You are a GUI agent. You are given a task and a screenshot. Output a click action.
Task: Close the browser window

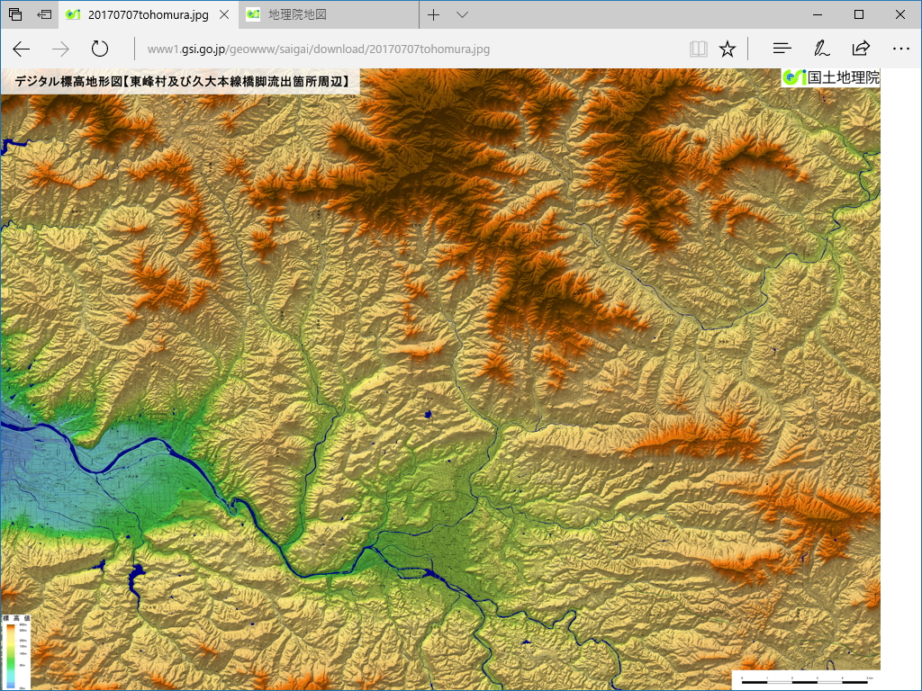coord(900,14)
